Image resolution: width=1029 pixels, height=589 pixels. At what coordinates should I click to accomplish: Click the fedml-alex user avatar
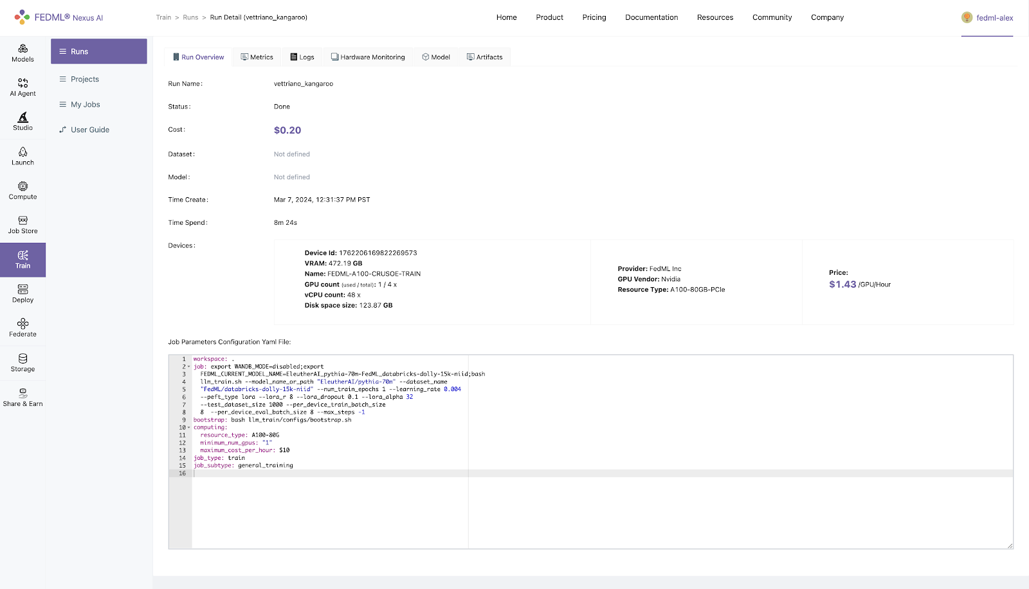(967, 17)
